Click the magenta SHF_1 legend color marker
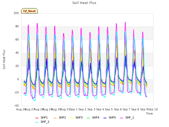This screenshot has height=127, width=169. 121,118
